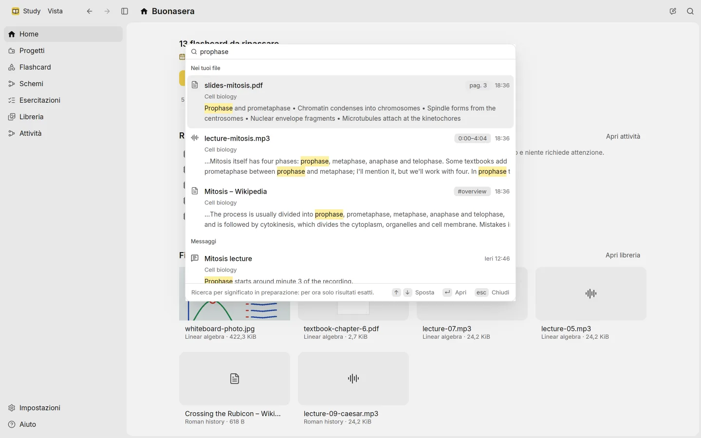Click the document icon of slides-mitosis.pdf
This screenshot has height=438, width=701.
coord(195,85)
